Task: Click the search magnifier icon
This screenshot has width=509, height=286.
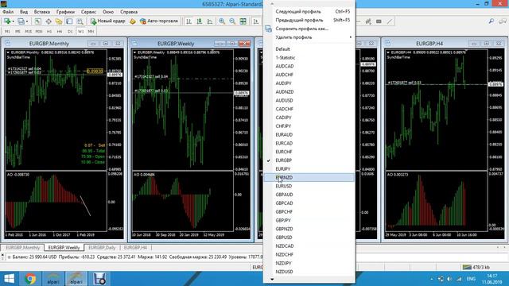Action: (x=492, y=21)
